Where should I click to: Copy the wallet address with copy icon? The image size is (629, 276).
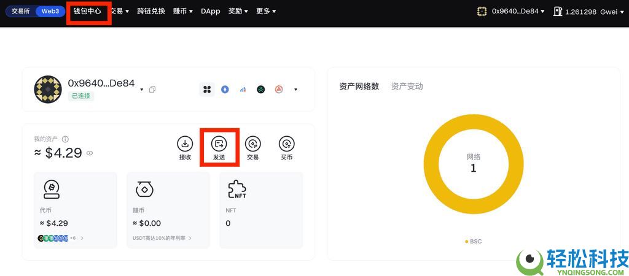pos(152,90)
